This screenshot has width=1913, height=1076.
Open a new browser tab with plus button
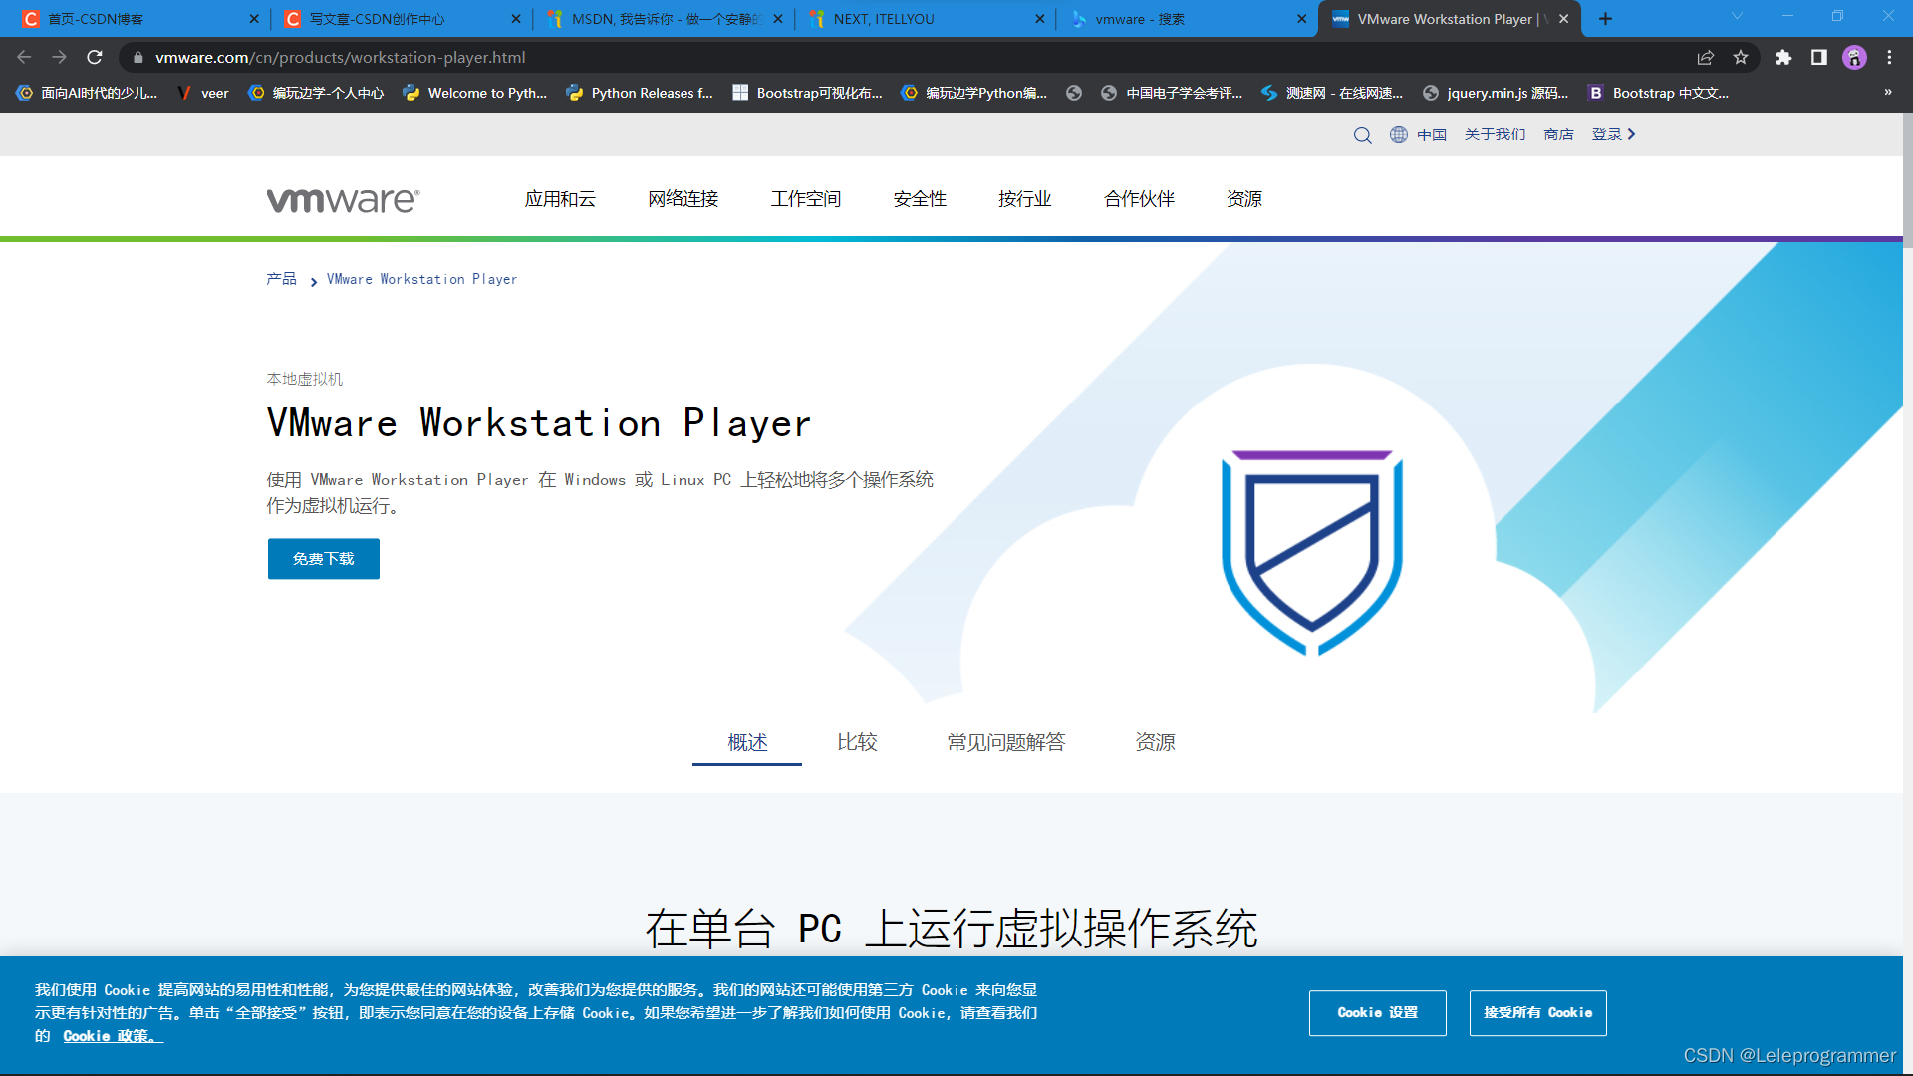click(1605, 19)
